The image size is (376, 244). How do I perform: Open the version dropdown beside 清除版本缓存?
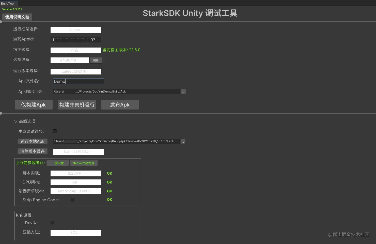[78, 152]
